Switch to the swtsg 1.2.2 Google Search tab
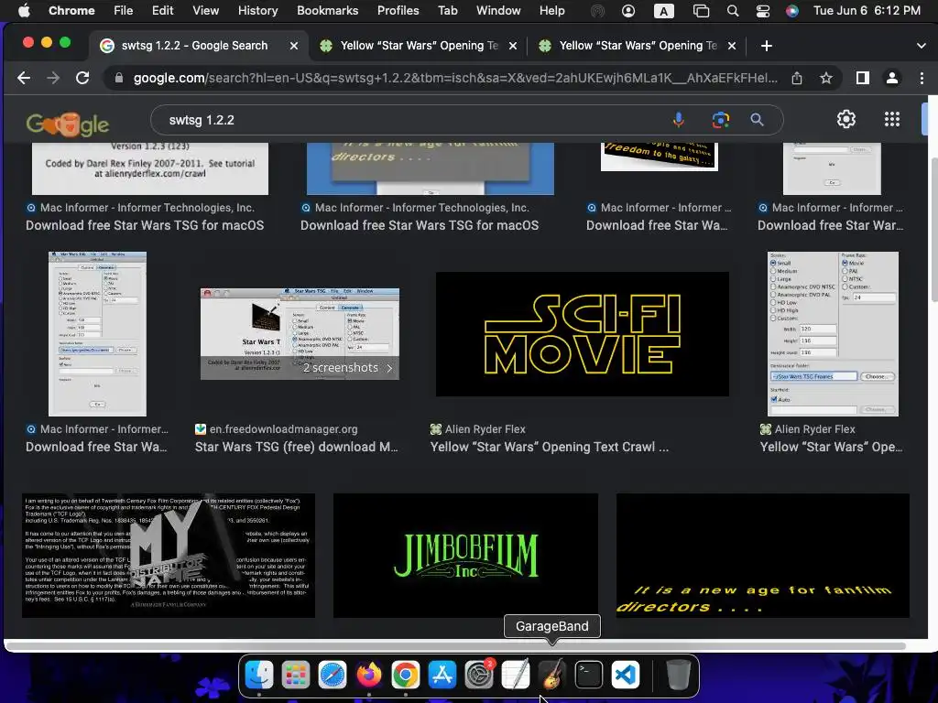The width and height of the screenshot is (938, 703). [194, 46]
